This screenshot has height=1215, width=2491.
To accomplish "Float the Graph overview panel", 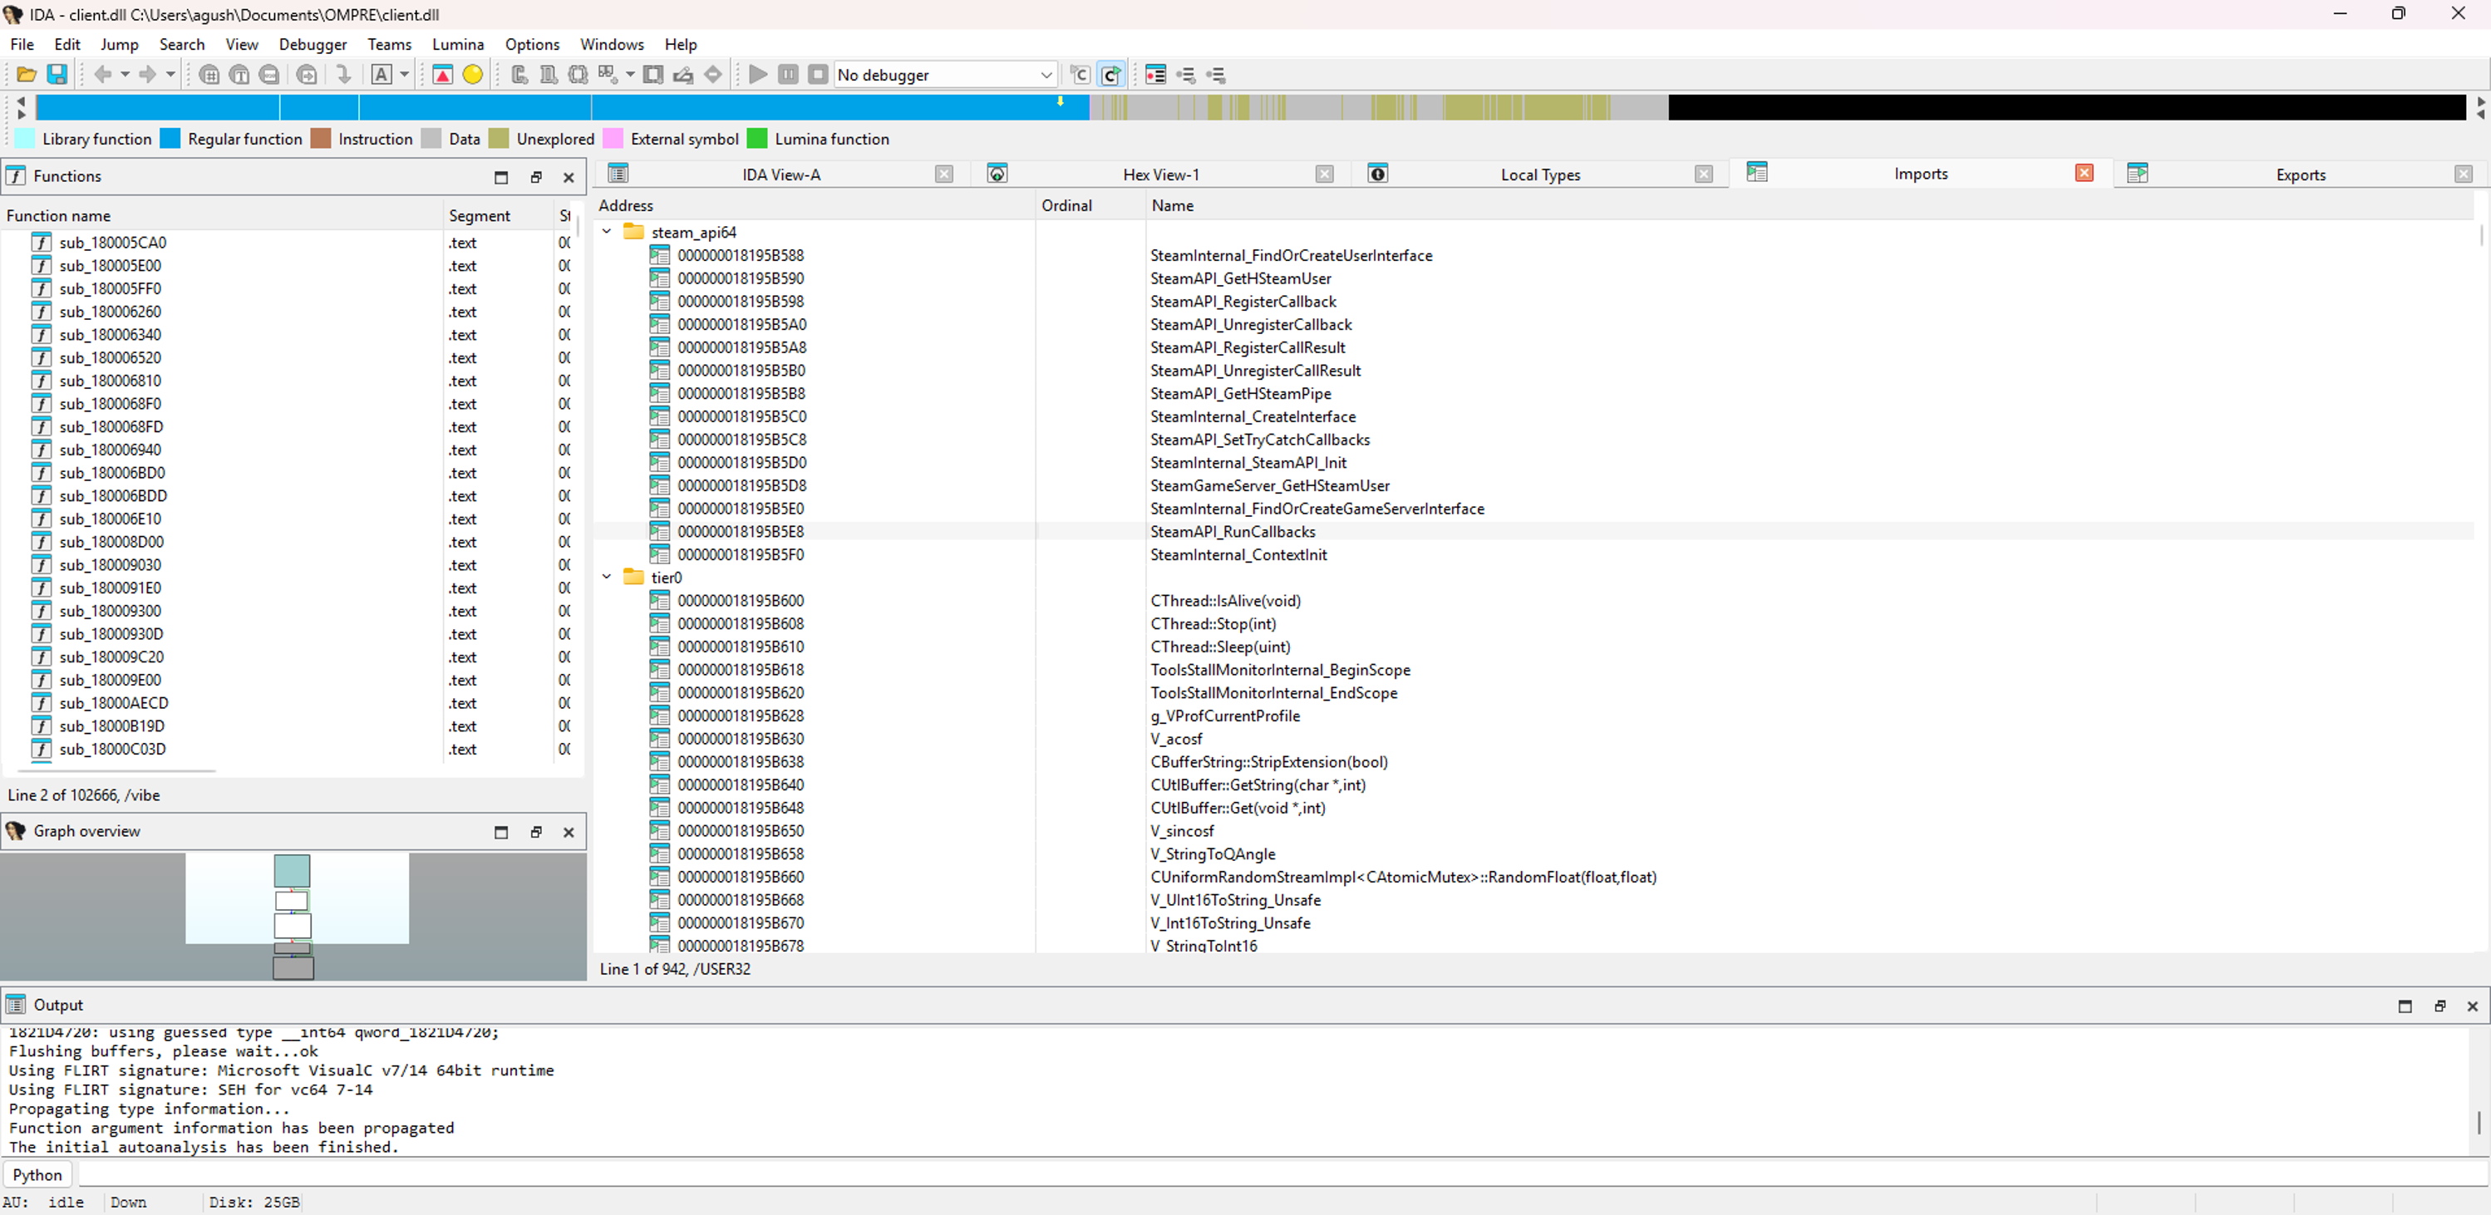I will tap(536, 832).
